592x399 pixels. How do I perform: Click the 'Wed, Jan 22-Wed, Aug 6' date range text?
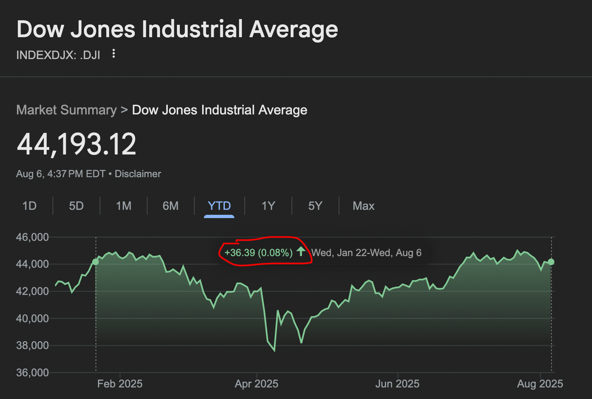[366, 253]
